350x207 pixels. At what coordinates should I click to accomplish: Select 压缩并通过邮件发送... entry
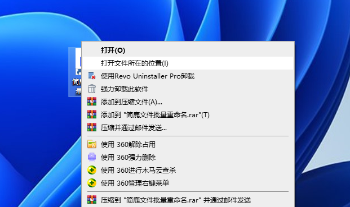coord(188,127)
